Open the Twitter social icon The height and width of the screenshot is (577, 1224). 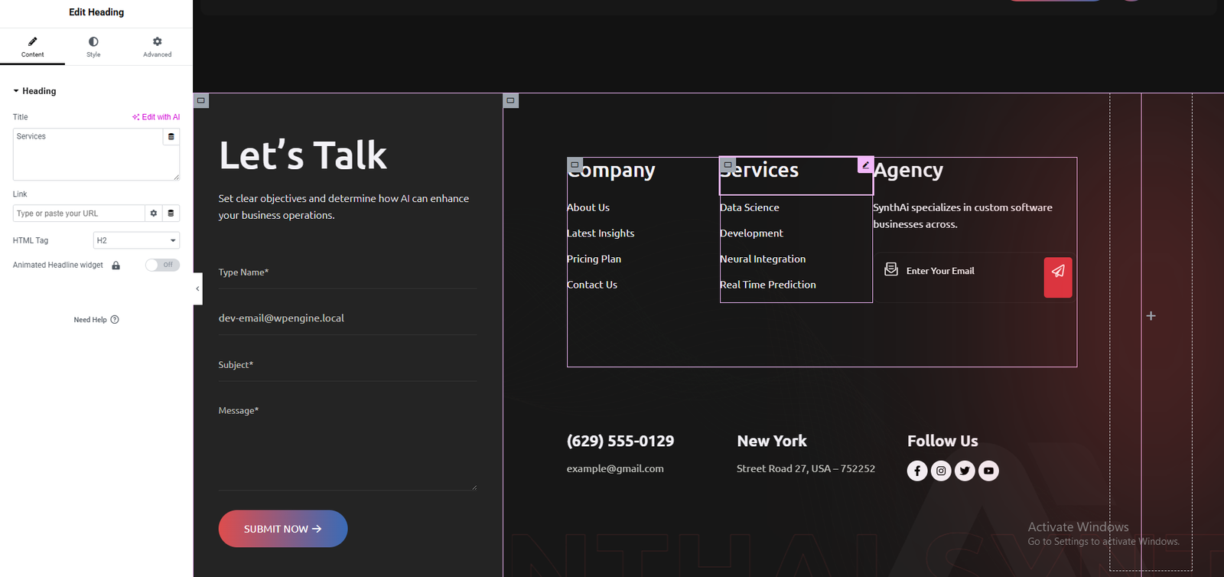coord(965,471)
